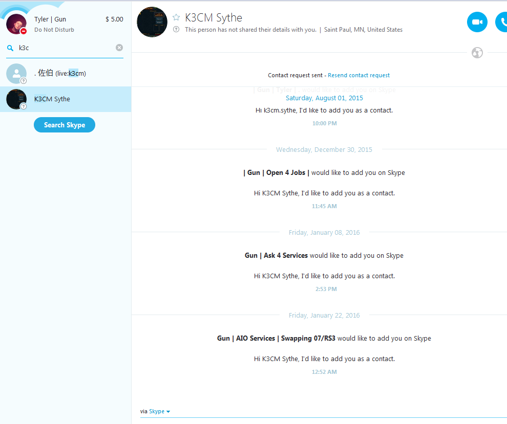This screenshot has width=507, height=424.
Task: Click Friday, January 08, 2016 date separator
Action: 324,233
